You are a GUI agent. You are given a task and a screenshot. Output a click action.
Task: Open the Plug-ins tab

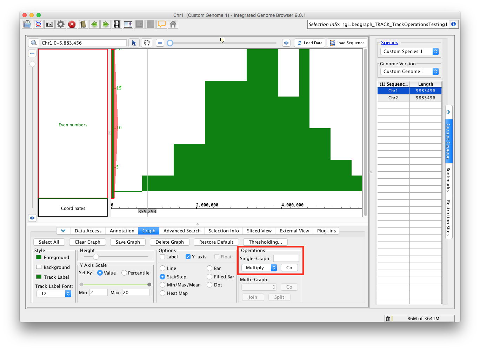pyautogui.click(x=327, y=231)
